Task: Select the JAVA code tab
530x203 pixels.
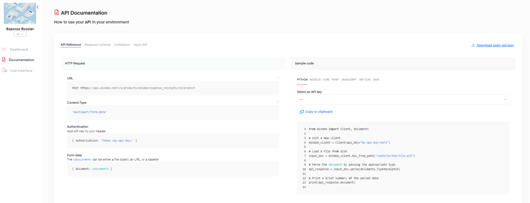Action: (375, 80)
